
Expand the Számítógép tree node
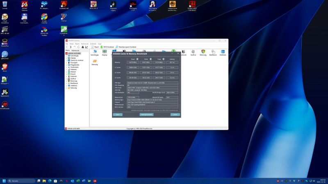67,56
